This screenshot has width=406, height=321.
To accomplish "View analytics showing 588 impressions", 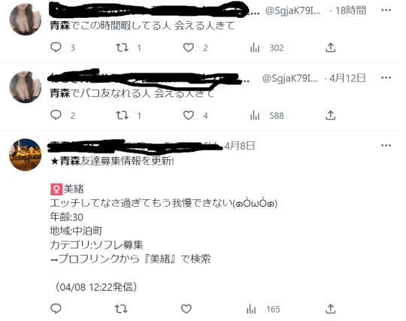I will click(267, 116).
